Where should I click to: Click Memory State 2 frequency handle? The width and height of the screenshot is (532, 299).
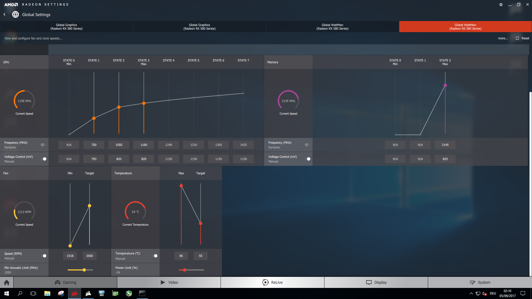point(445,85)
